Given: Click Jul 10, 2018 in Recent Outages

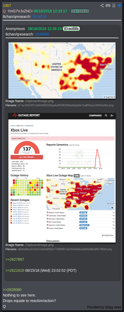Looking at the screenshot, I should click(x=17, y=223).
